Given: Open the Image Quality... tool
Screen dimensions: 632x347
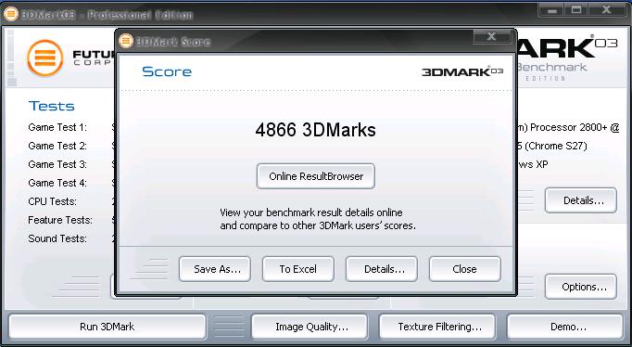Looking at the screenshot, I should pos(310,327).
